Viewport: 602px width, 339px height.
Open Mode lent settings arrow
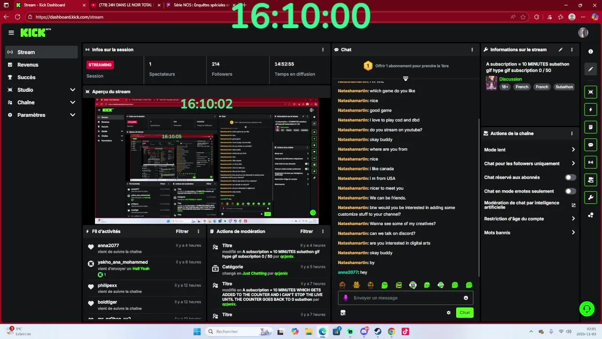573,150
